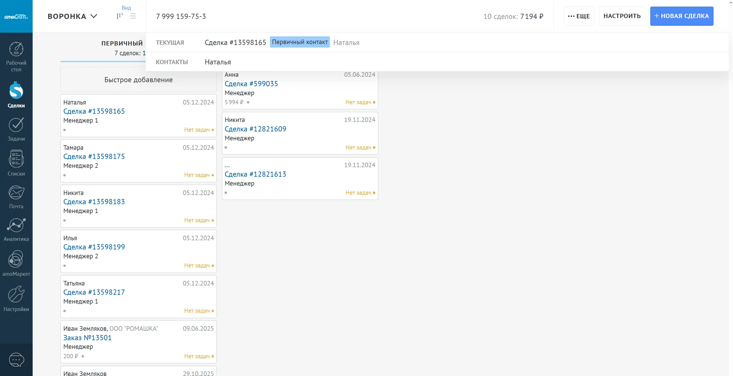Image resolution: width=733 pixels, height=376 pixels.
Task: Open deal link Сделка #13598175
Action: tap(94, 156)
